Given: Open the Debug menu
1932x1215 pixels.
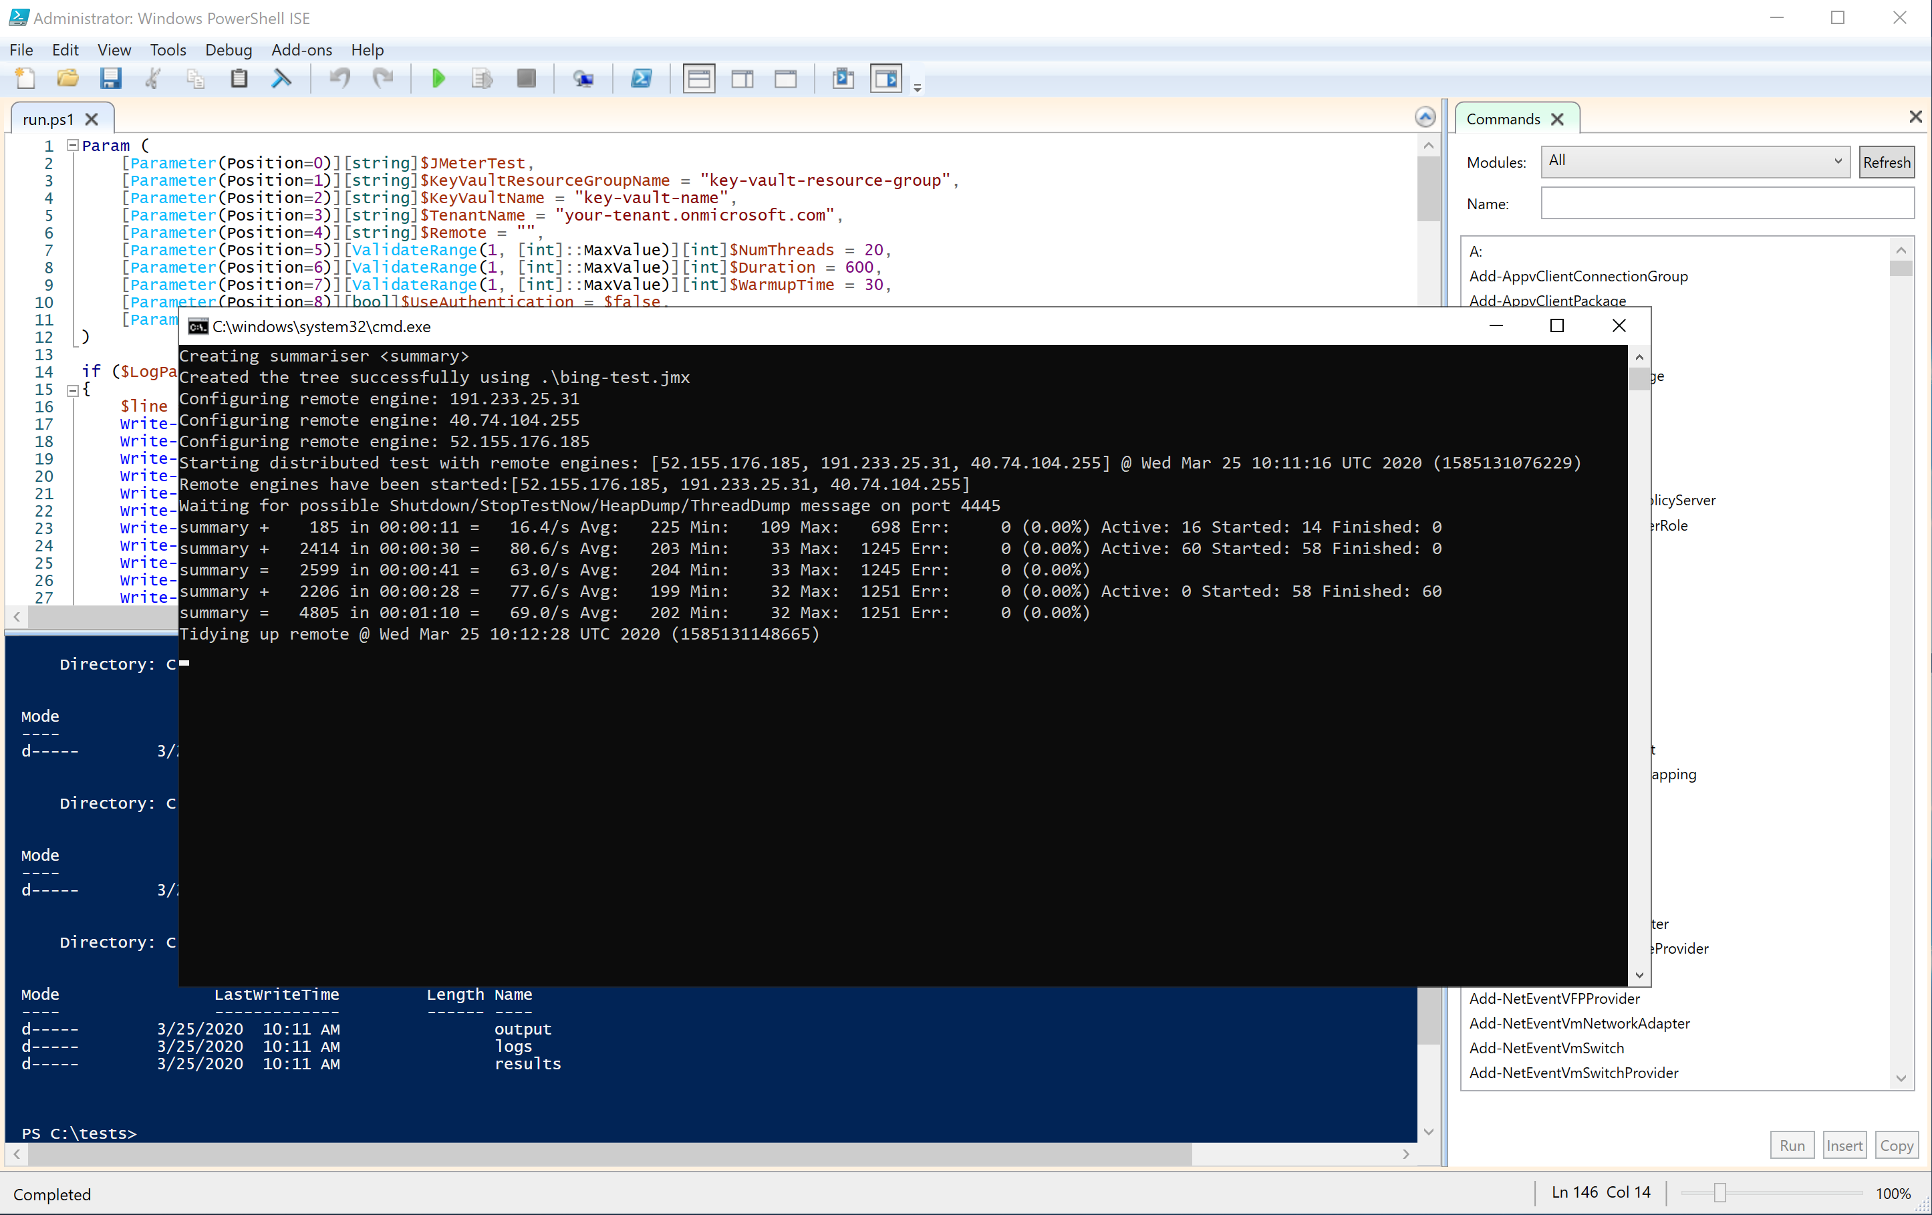Looking at the screenshot, I should click(228, 49).
